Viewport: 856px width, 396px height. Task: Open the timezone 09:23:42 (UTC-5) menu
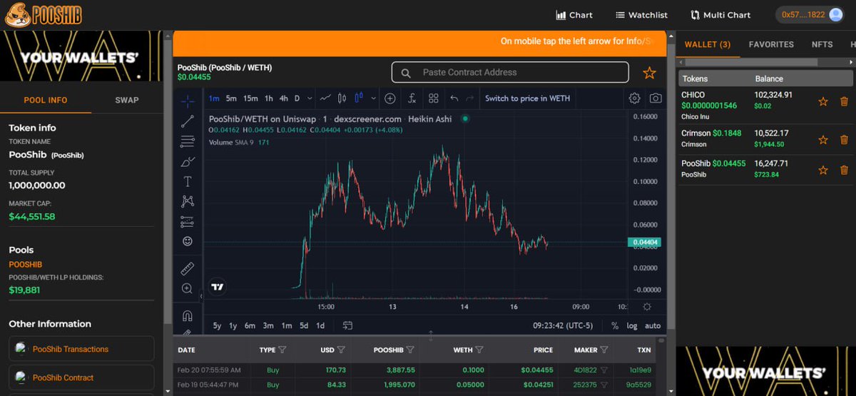(563, 325)
